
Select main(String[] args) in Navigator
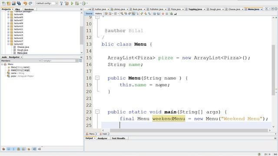pos(20,70)
